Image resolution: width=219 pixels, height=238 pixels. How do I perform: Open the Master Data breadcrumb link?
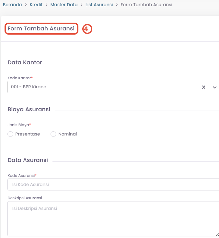(x=64, y=5)
